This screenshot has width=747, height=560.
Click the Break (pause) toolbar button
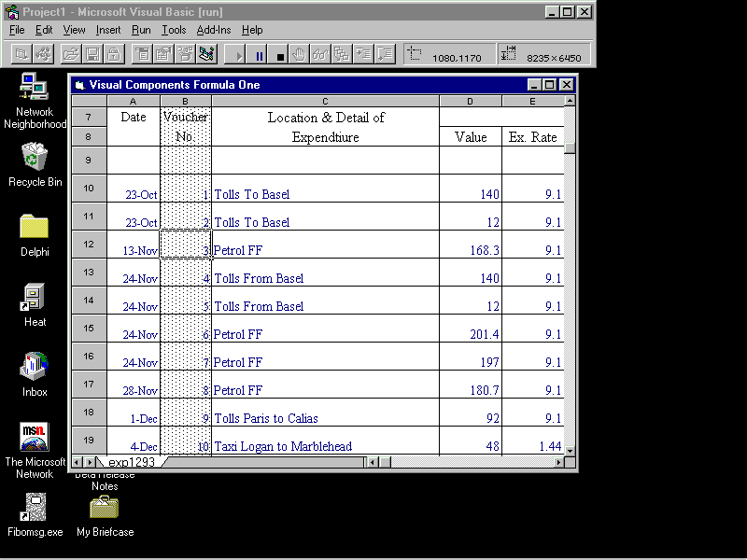click(260, 55)
